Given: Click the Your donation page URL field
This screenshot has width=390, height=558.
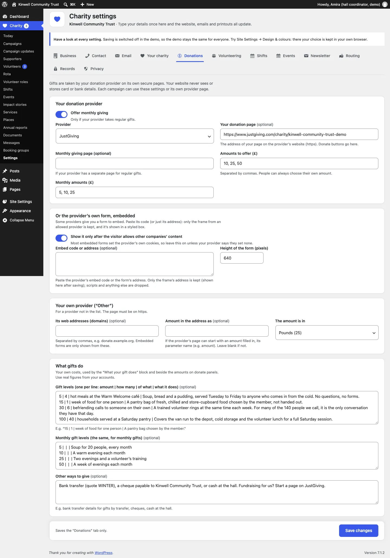Looking at the screenshot, I should [x=299, y=134].
